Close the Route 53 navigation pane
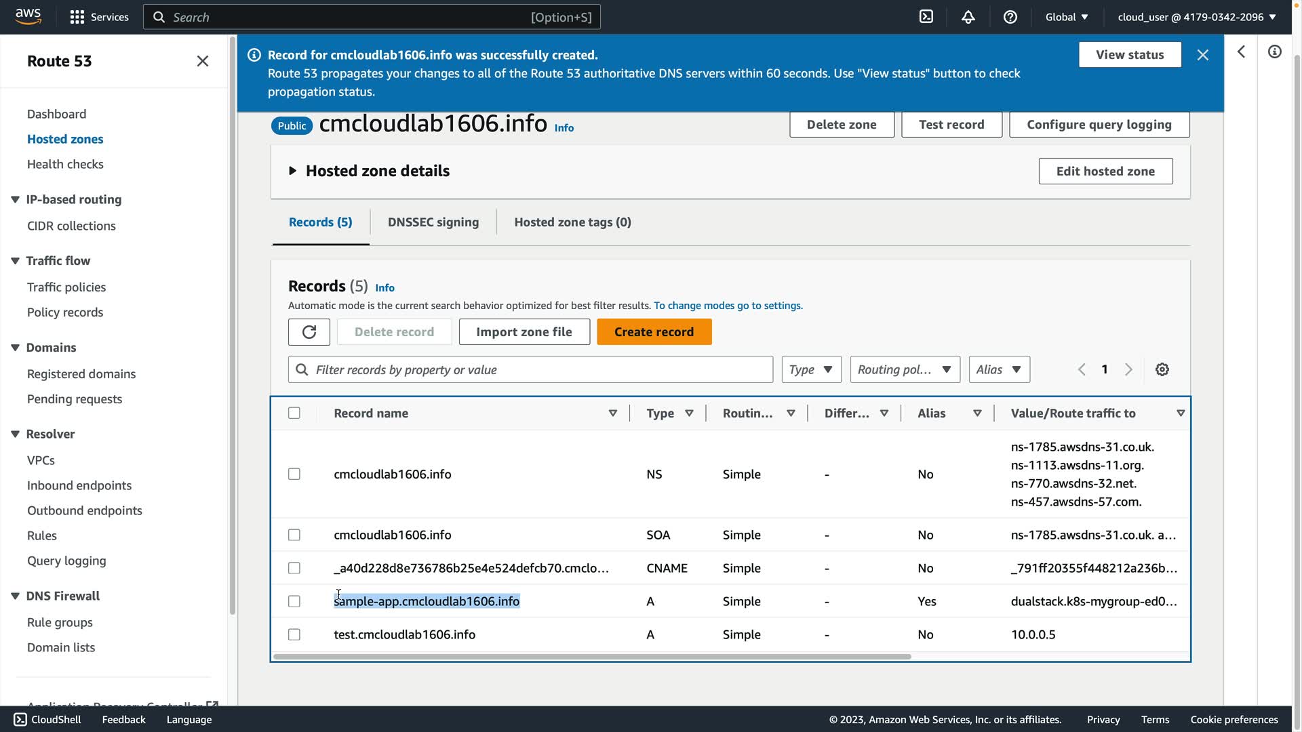 click(x=203, y=61)
